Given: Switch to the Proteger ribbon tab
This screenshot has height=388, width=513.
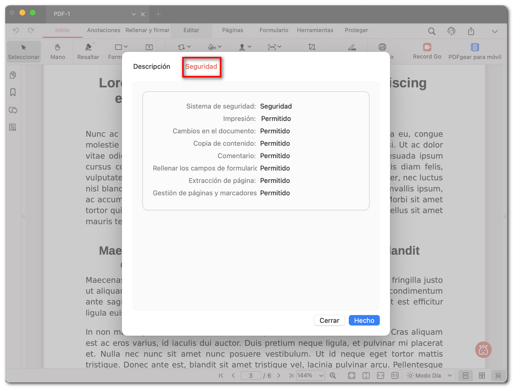Looking at the screenshot, I should (356, 30).
